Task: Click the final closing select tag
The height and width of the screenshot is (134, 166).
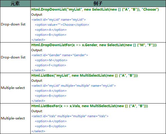Action: 38,131
